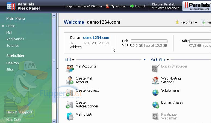Click the My account link
Viewport: 212px width, 123px height.
click(118, 6)
